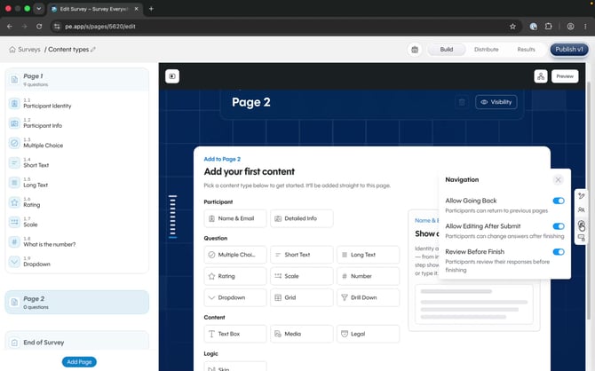
Task: Click the trash icon on Page 2 header
Action: pos(462,102)
